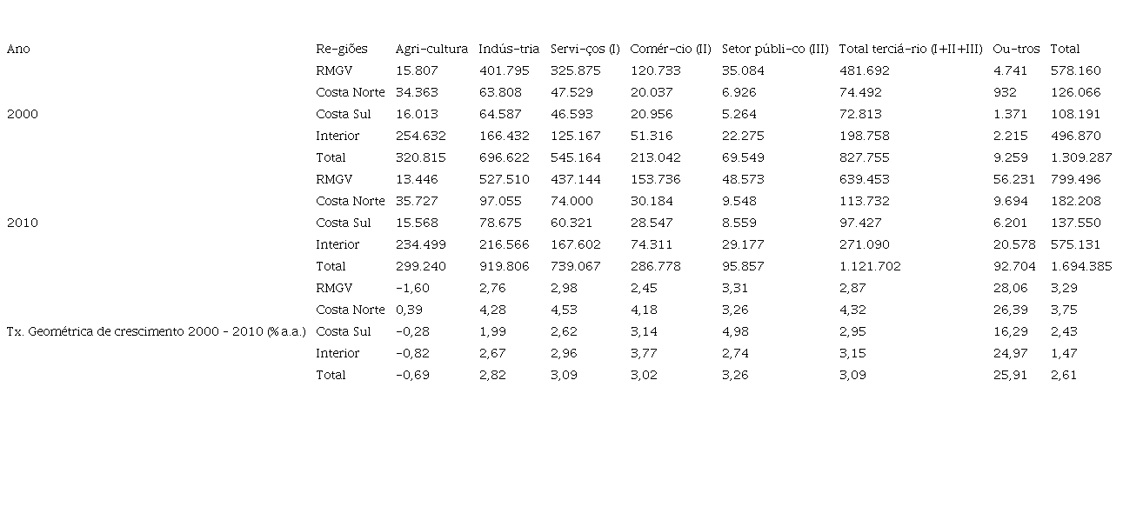The height and width of the screenshot is (507, 1123).
Task: Select the cell showing 1.694.385
Action: (x=1081, y=266)
